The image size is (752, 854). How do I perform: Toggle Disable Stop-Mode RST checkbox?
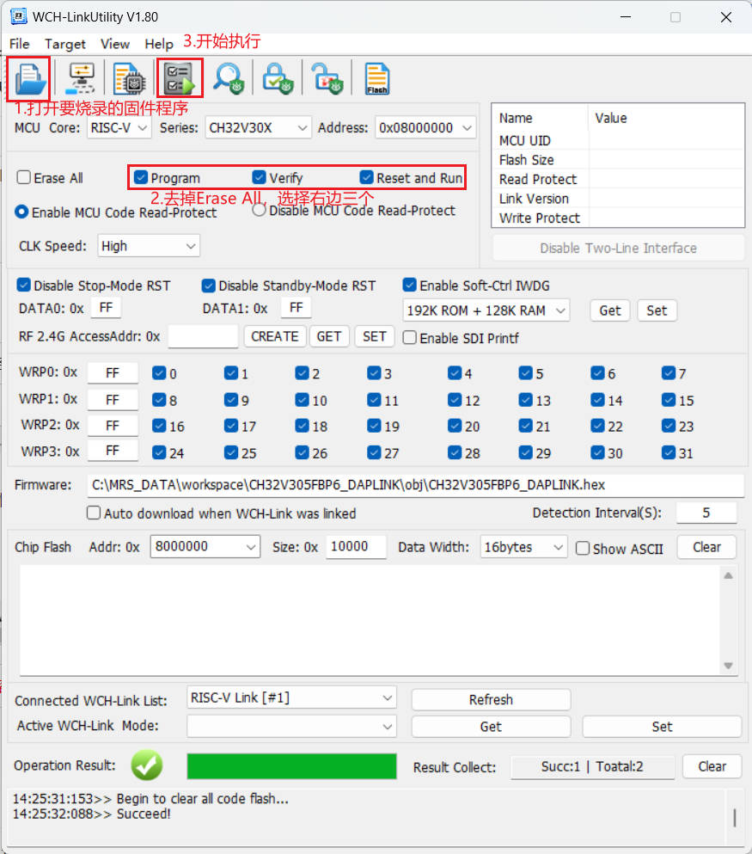pos(23,285)
